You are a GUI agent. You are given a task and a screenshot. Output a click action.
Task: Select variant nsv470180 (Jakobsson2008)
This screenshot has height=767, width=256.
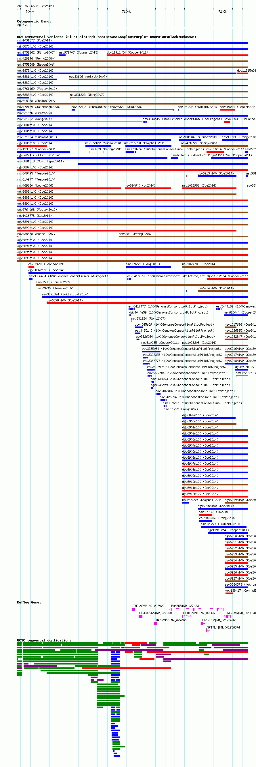39,107
